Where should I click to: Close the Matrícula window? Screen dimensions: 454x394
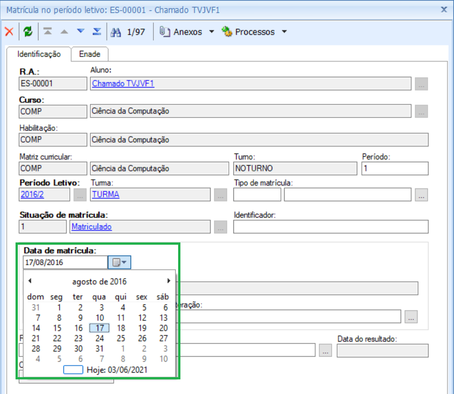point(444,10)
